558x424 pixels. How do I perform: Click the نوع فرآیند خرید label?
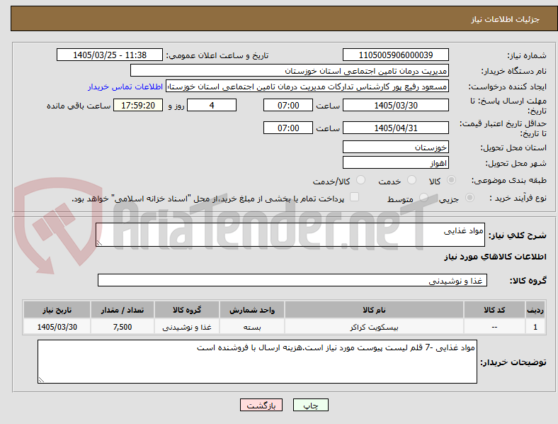518,198
